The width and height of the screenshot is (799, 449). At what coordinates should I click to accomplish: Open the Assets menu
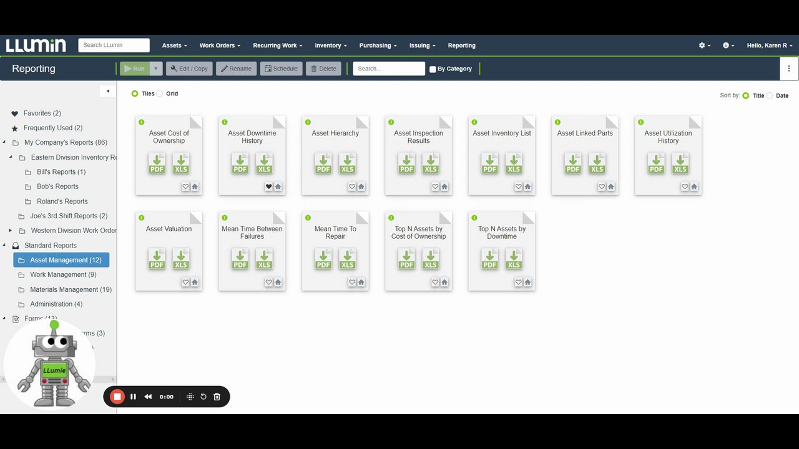pyautogui.click(x=174, y=46)
